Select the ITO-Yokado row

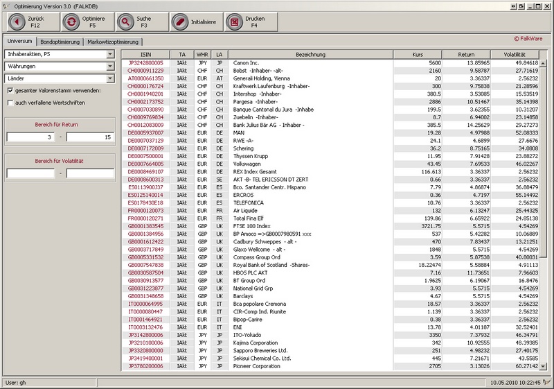330,335
